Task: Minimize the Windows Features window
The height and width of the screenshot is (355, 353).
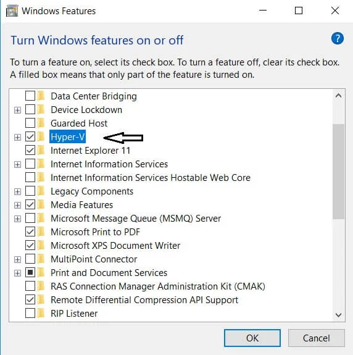Action: 263,10
